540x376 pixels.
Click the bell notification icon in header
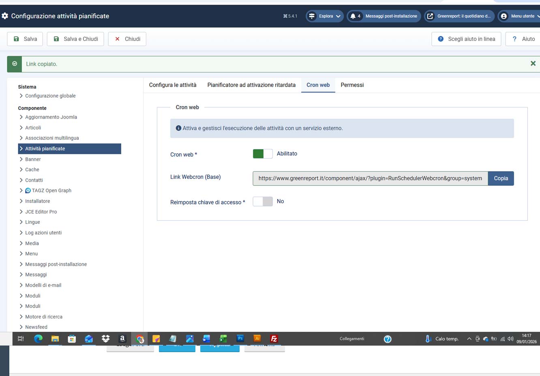point(353,16)
